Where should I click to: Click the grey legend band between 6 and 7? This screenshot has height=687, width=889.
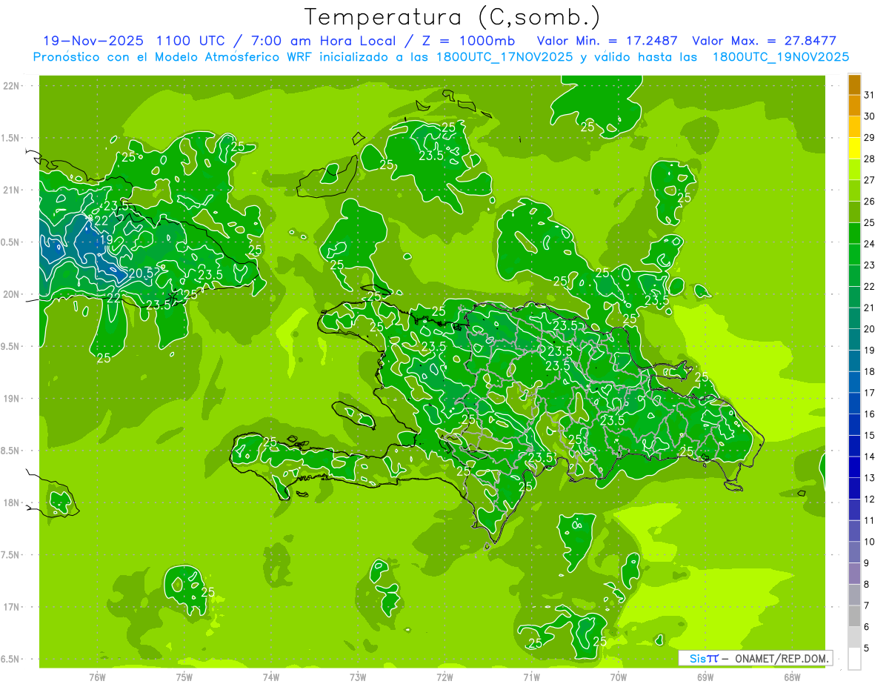(x=854, y=616)
